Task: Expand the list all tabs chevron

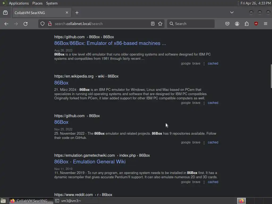Action: 232,12
